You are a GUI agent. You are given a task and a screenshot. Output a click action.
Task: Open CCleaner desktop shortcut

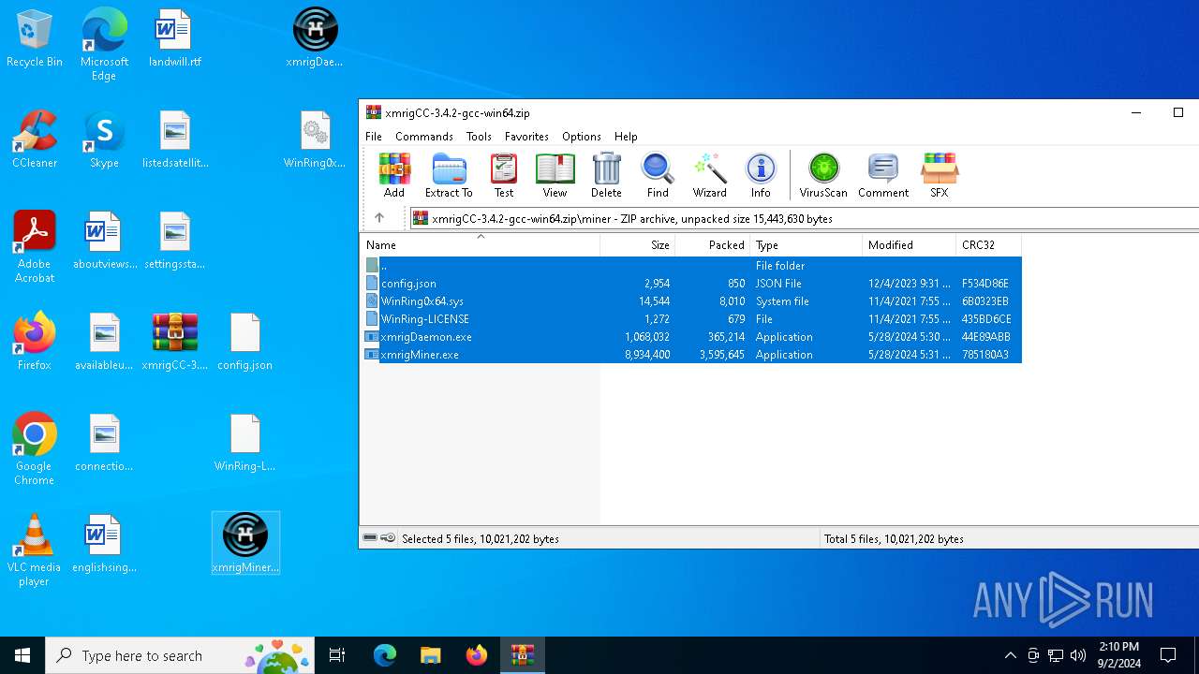coord(35,140)
